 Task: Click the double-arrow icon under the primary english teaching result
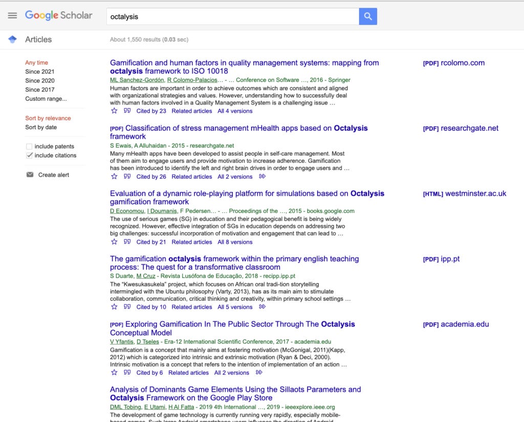pos(261,307)
